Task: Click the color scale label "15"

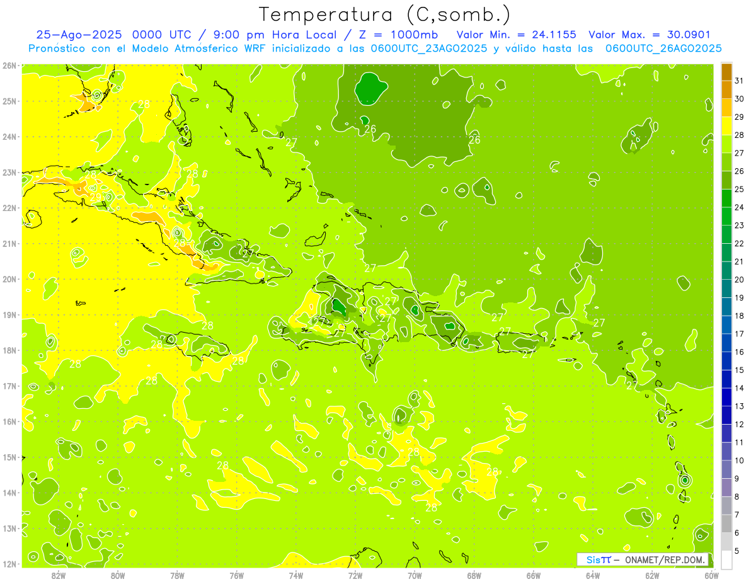Action: [739, 370]
